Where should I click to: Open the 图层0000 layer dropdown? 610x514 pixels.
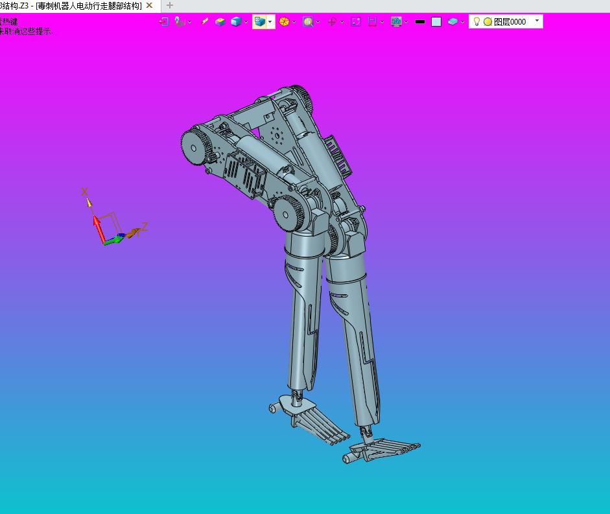coord(537,21)
